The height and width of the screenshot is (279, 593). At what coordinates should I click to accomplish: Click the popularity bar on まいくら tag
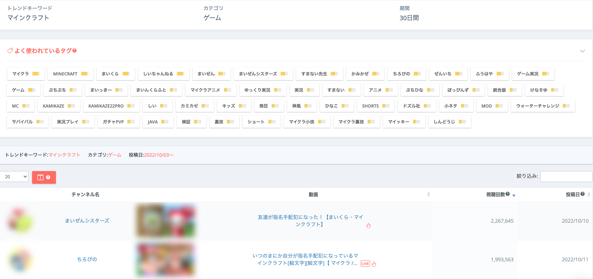tap(126, 74)
